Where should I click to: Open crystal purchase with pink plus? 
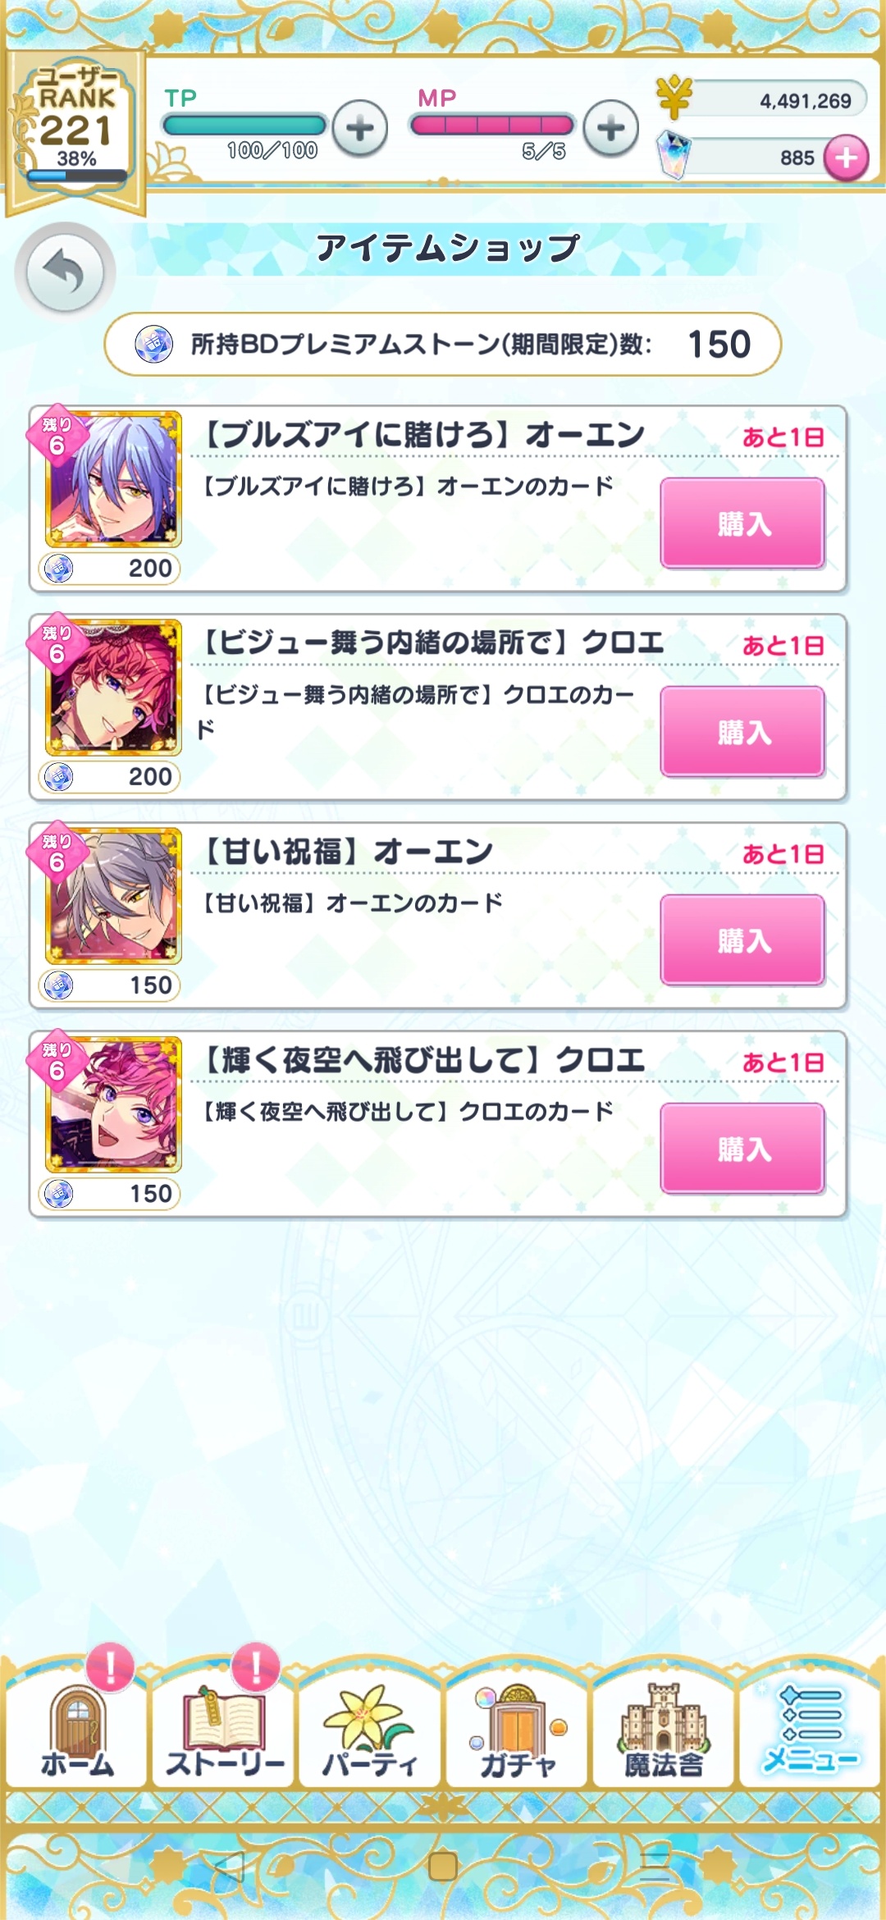(847, 157)
